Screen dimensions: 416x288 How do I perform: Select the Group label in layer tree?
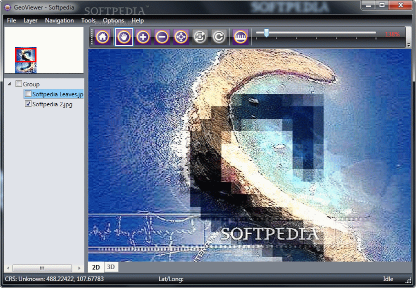(31, 84)
